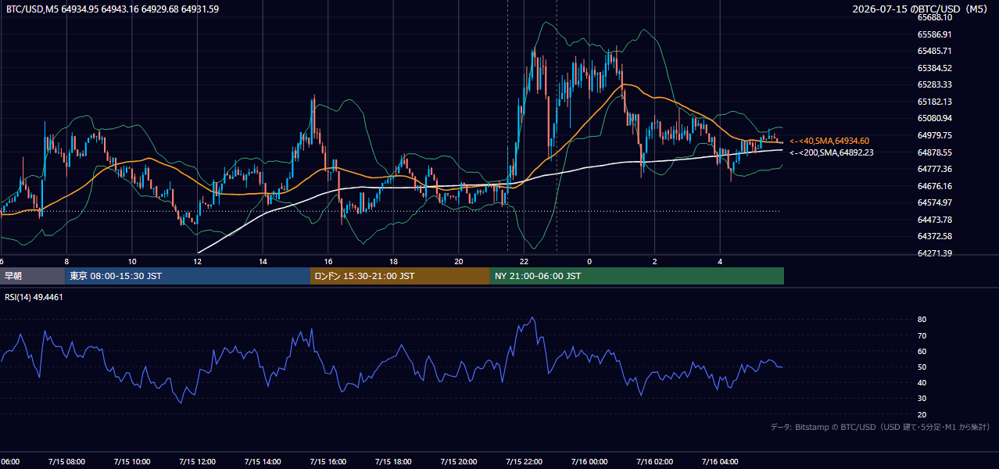Click bottom date label 7/15 22:00

(x=524, y=461)
